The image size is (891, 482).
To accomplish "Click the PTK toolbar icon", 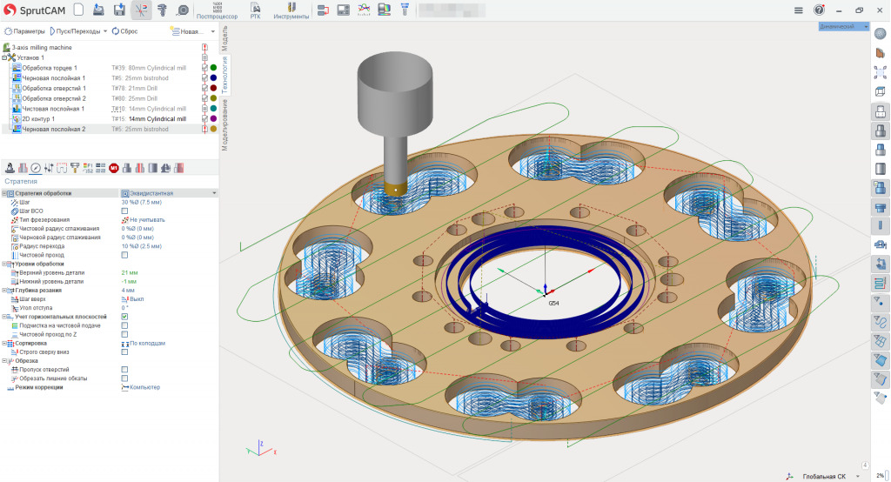I will [255, 10].
